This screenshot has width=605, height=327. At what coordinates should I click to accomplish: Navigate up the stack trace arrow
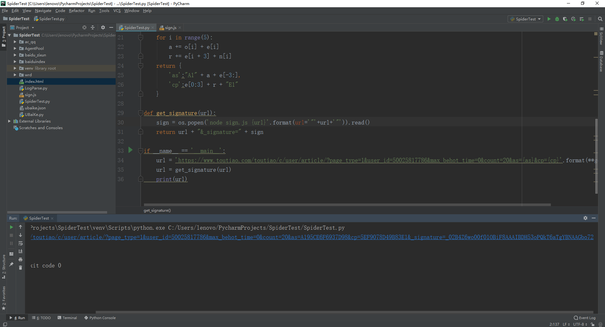(20, 227)
